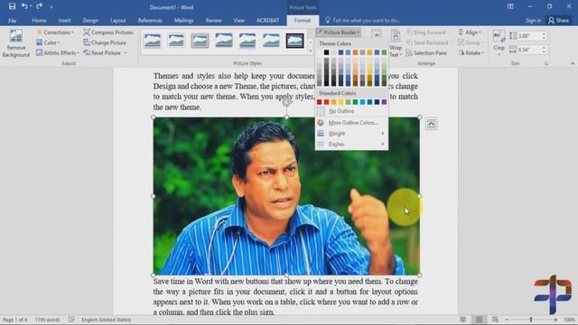
Task: Switch to Read Mode view
Action: (x=462, y=320)
